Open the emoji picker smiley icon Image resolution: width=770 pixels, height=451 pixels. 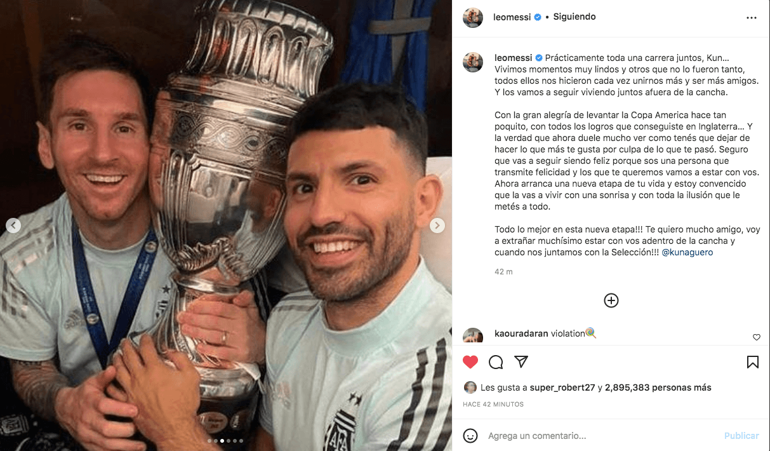pos(470,436)
